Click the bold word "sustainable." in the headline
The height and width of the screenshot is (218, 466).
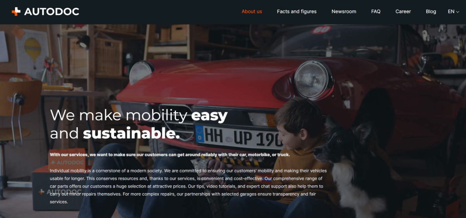pyautogui.click(x=131, y=133)
